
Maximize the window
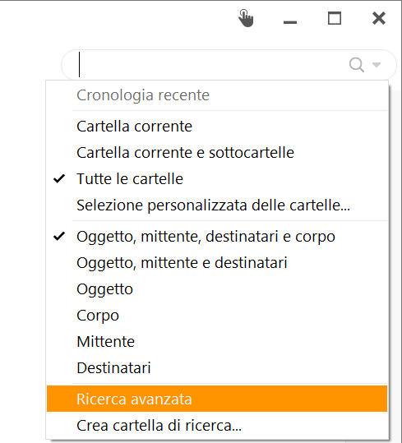coord(335,18)
